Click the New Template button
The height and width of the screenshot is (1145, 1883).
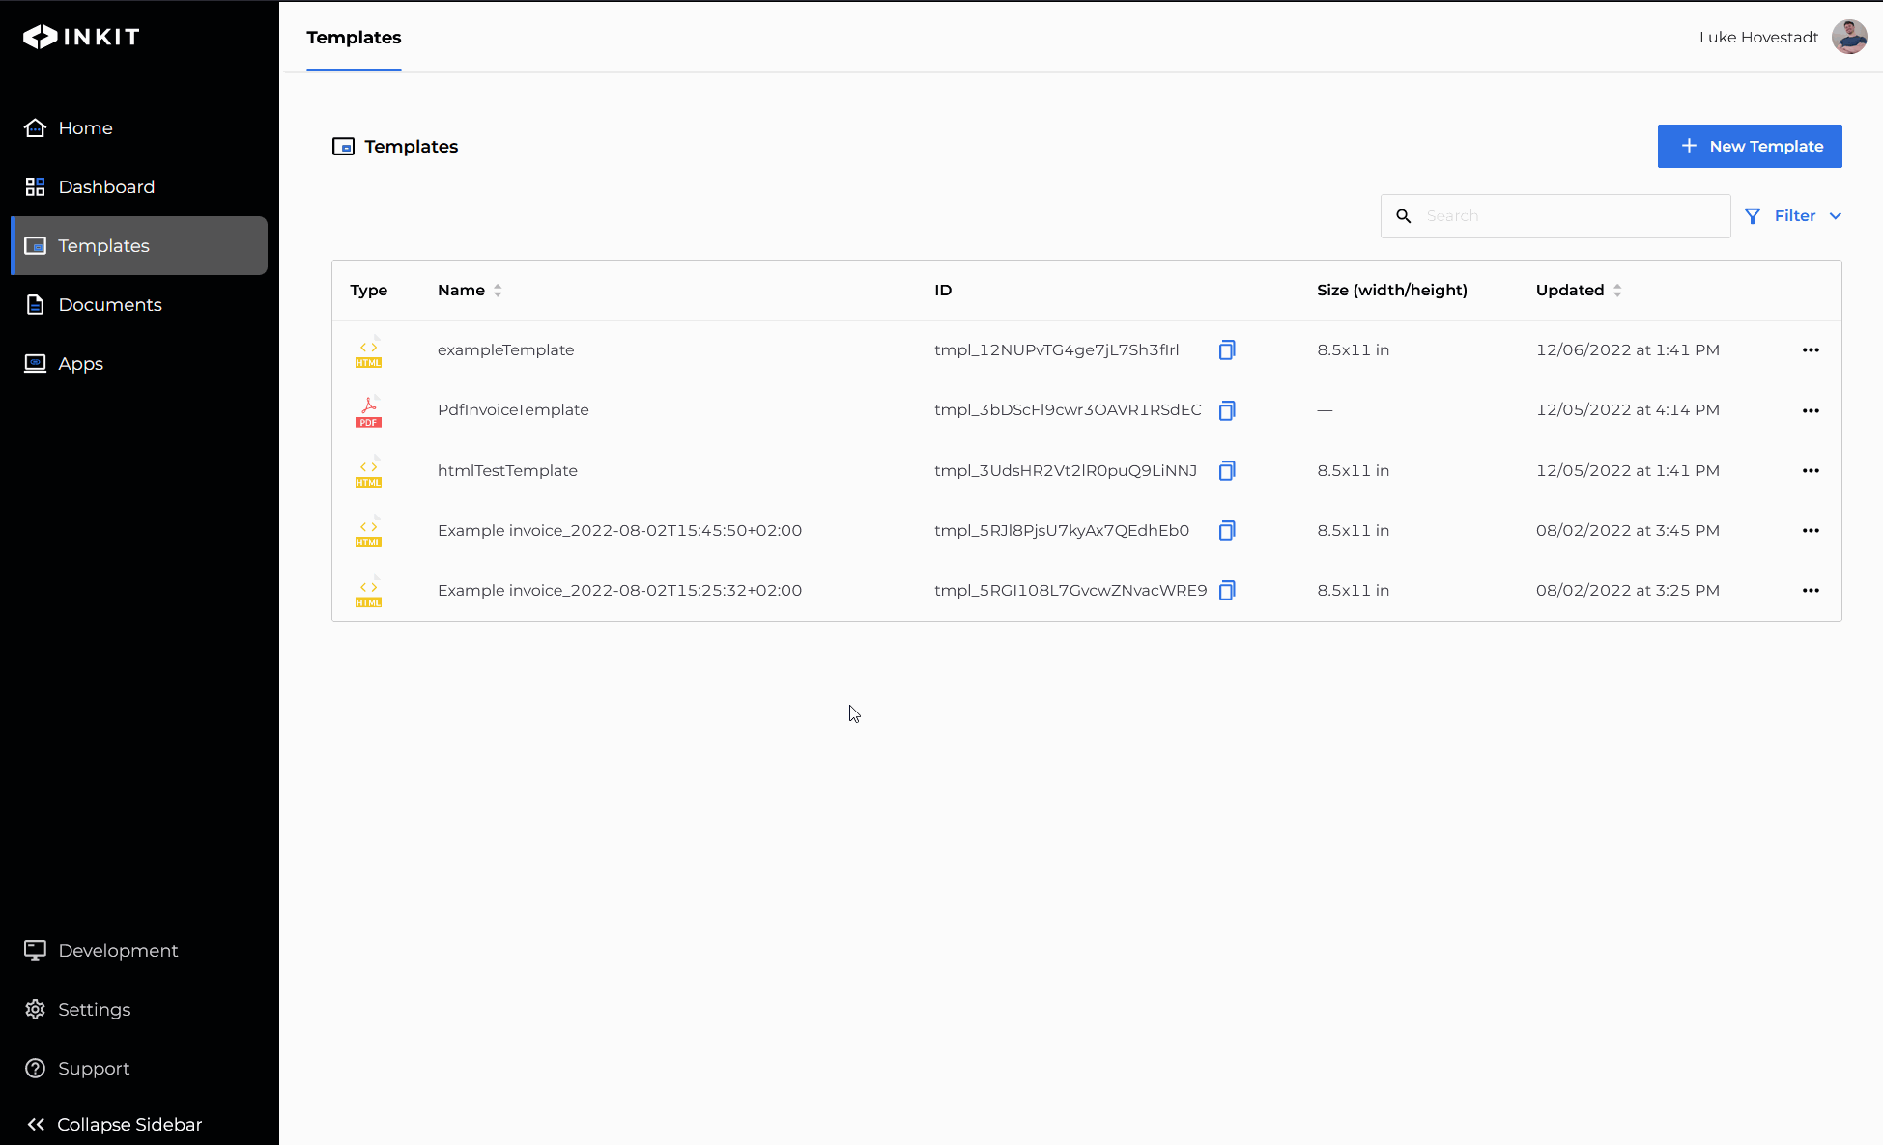[x=1749, y=146]
